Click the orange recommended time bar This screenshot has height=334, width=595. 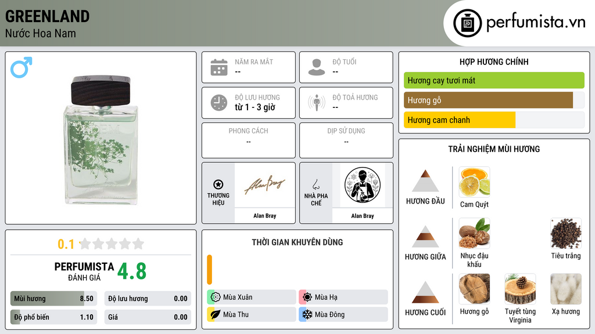[x=209, y=270]
